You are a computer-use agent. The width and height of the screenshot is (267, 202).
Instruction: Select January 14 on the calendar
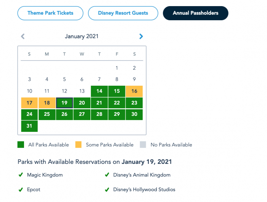pyautogui.click(x=99, y=91)
